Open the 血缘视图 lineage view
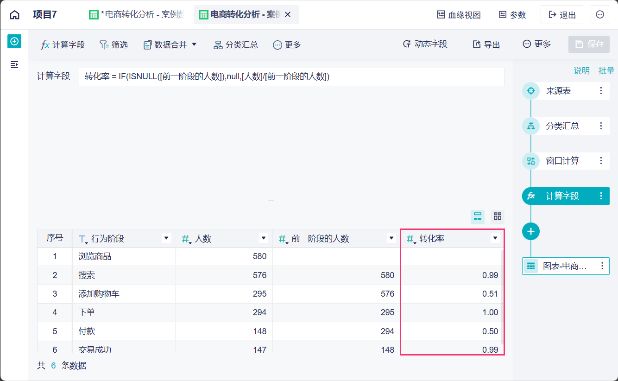 click(x=459, y=15)
